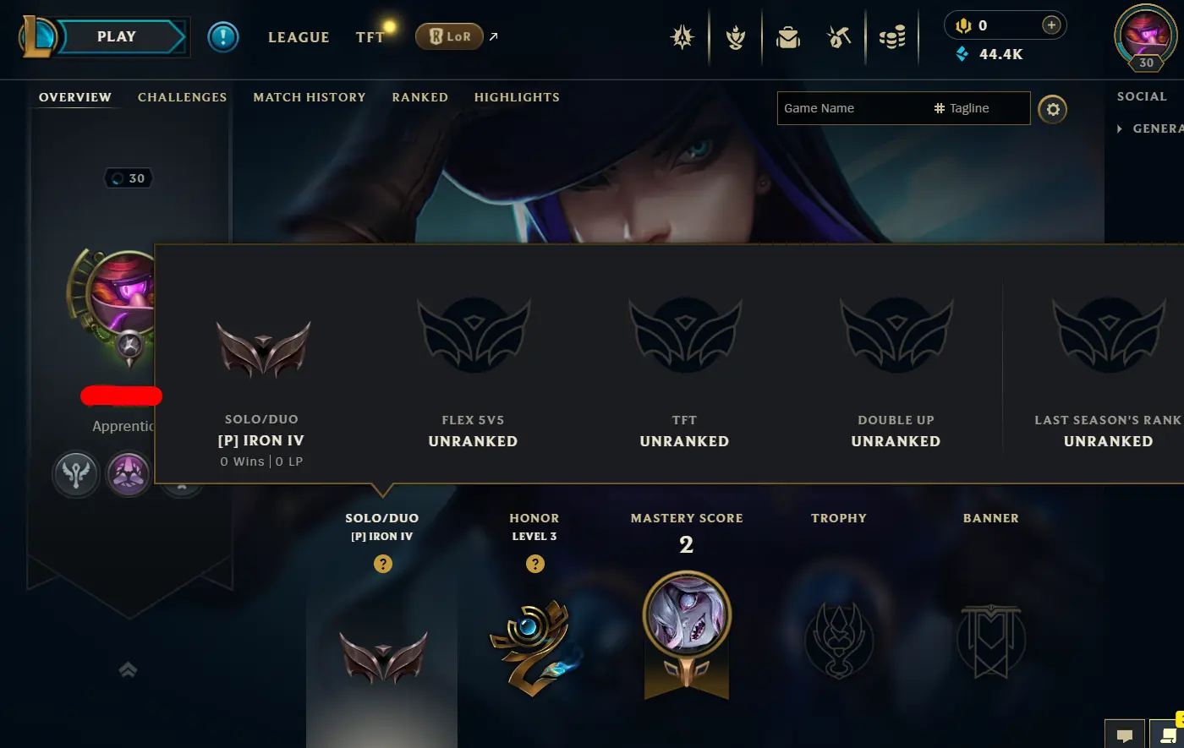Open the chat bubble icon
This screenshot has height=748, width=1184.
click(1124, 734)
